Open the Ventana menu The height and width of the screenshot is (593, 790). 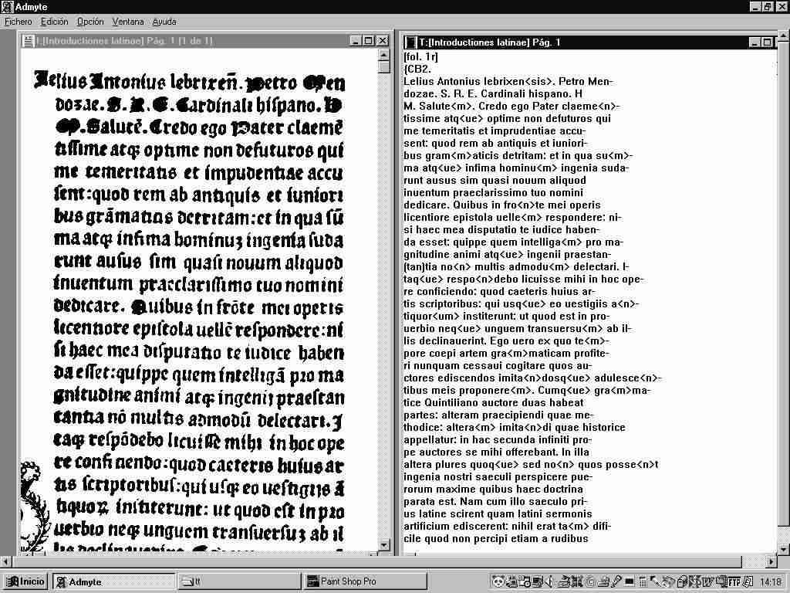pyautogui.click(x=127, y=22)
